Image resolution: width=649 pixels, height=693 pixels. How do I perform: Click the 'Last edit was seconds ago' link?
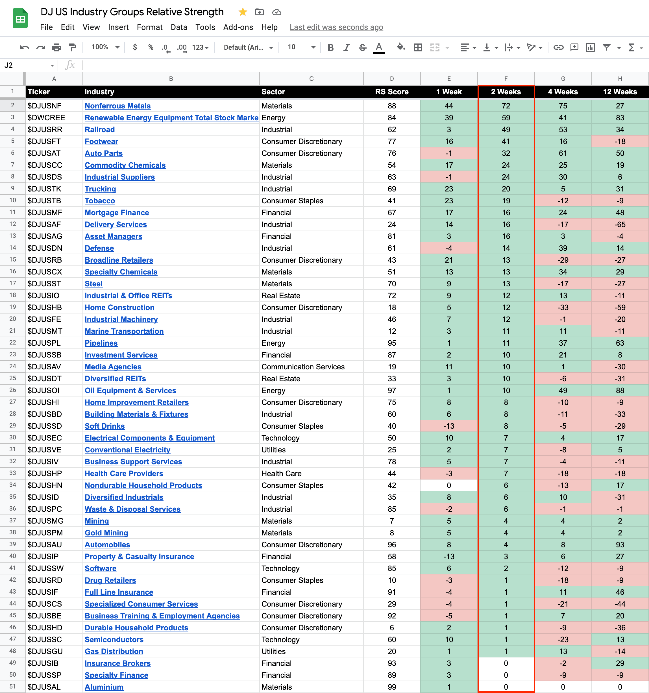tap(336, 27)
